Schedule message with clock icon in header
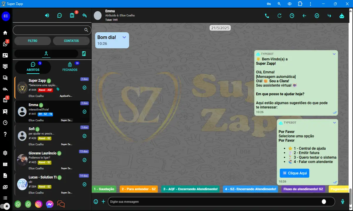353x211 pixels. point(292,16)
